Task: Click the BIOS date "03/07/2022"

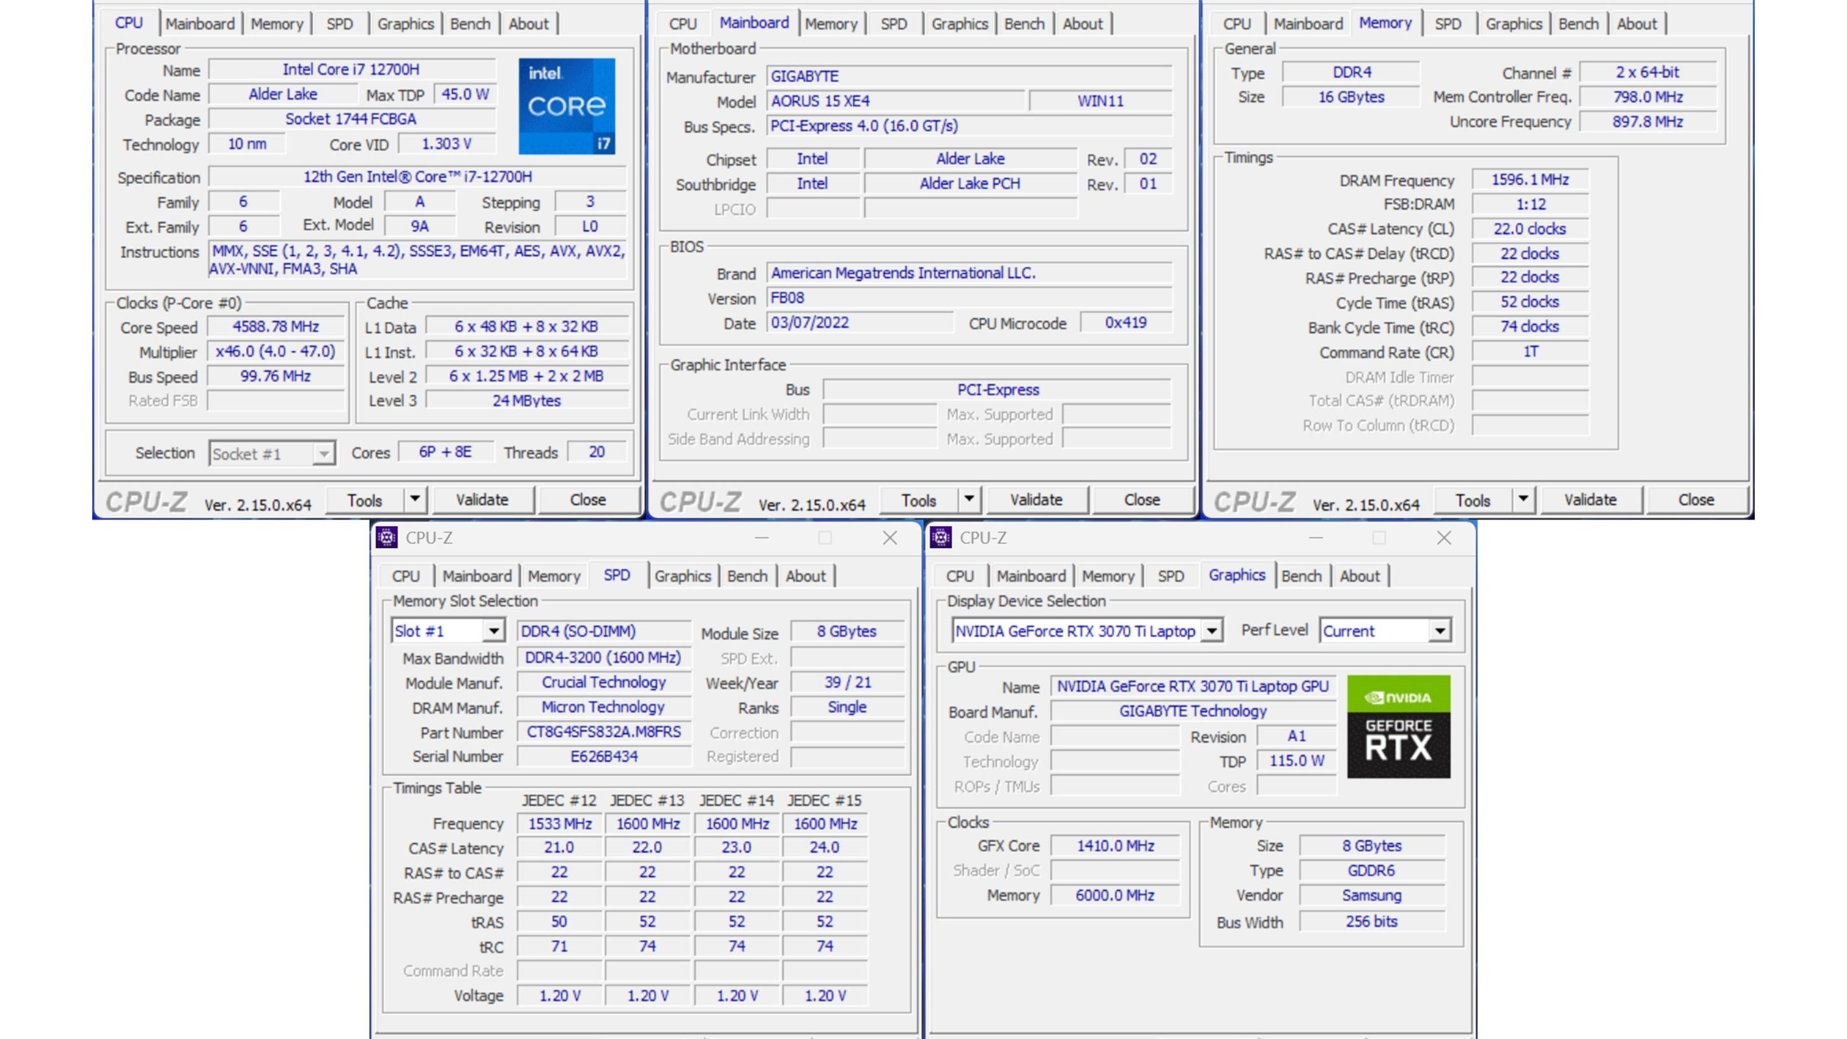Action: click(860, 323)
